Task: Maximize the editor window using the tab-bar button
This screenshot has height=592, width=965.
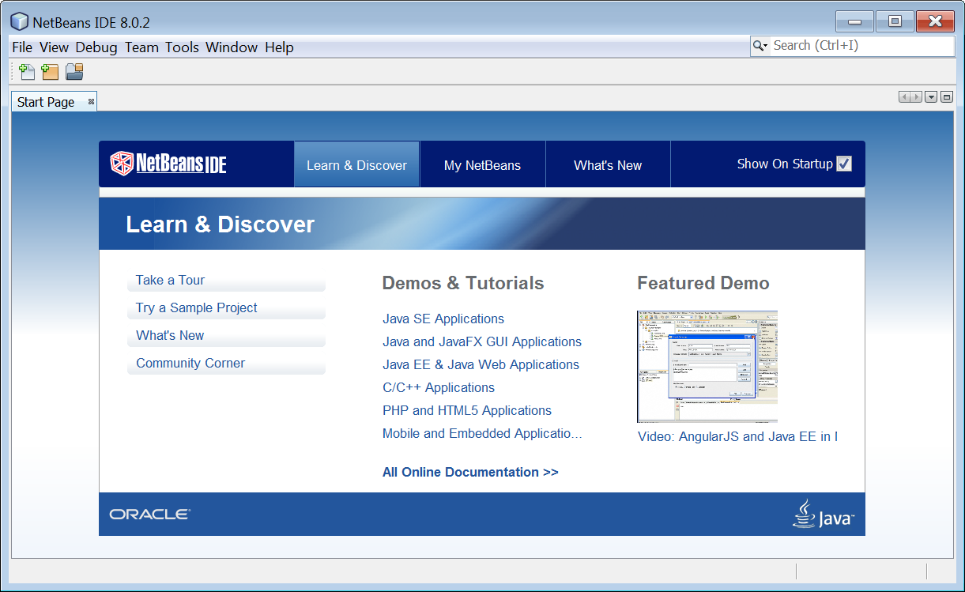Action: [947, 97]
